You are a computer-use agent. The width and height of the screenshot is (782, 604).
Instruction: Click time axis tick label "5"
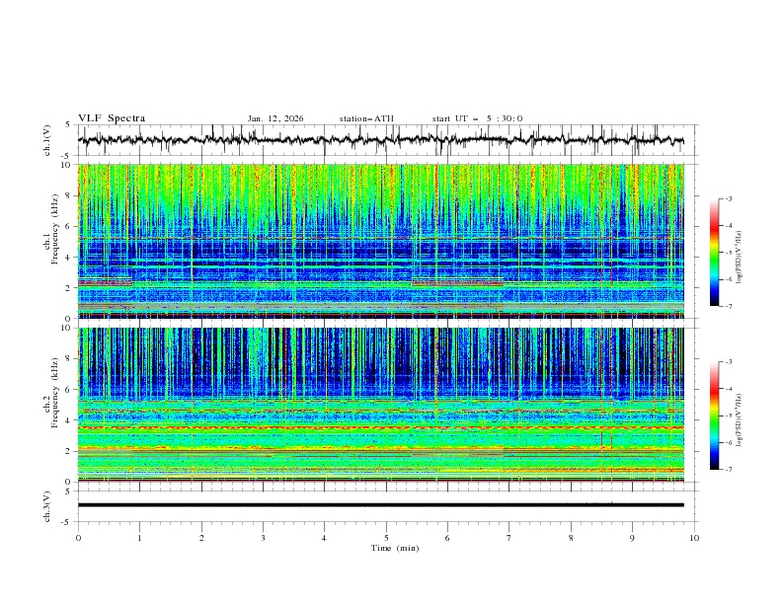[x=386, y=538]
